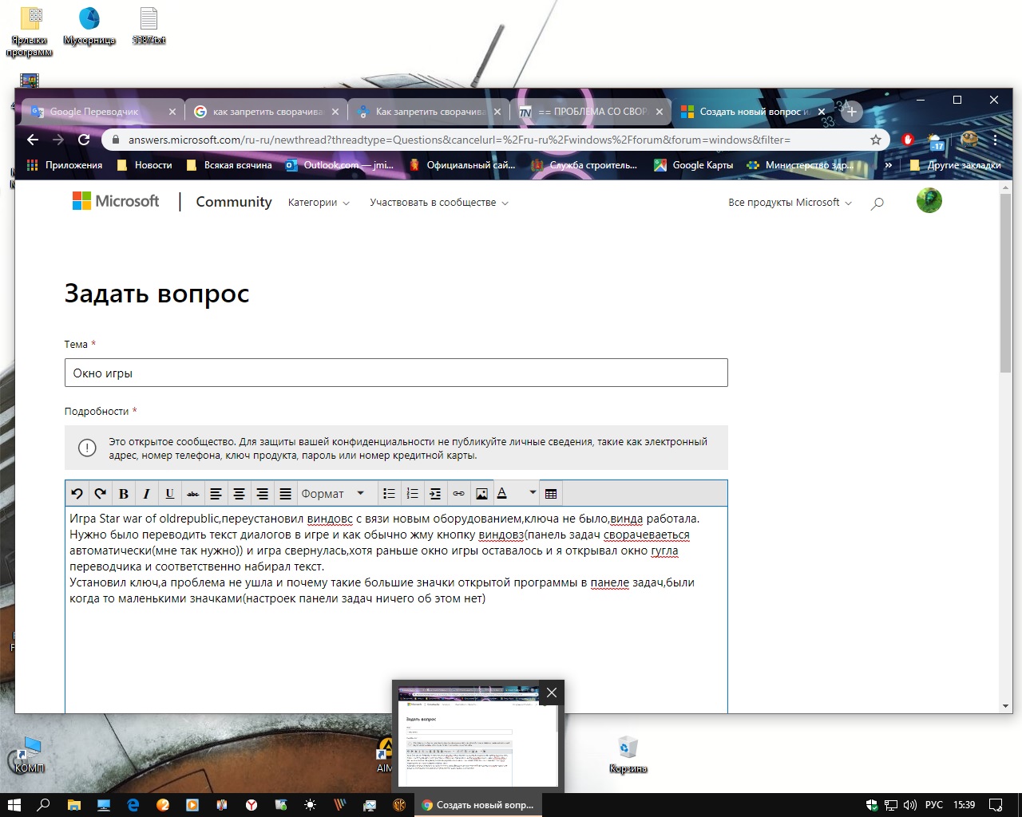Select Chrome preview thumbnail above taskbar
This screenshot has width=1022, height=817.
click(477, 736)
